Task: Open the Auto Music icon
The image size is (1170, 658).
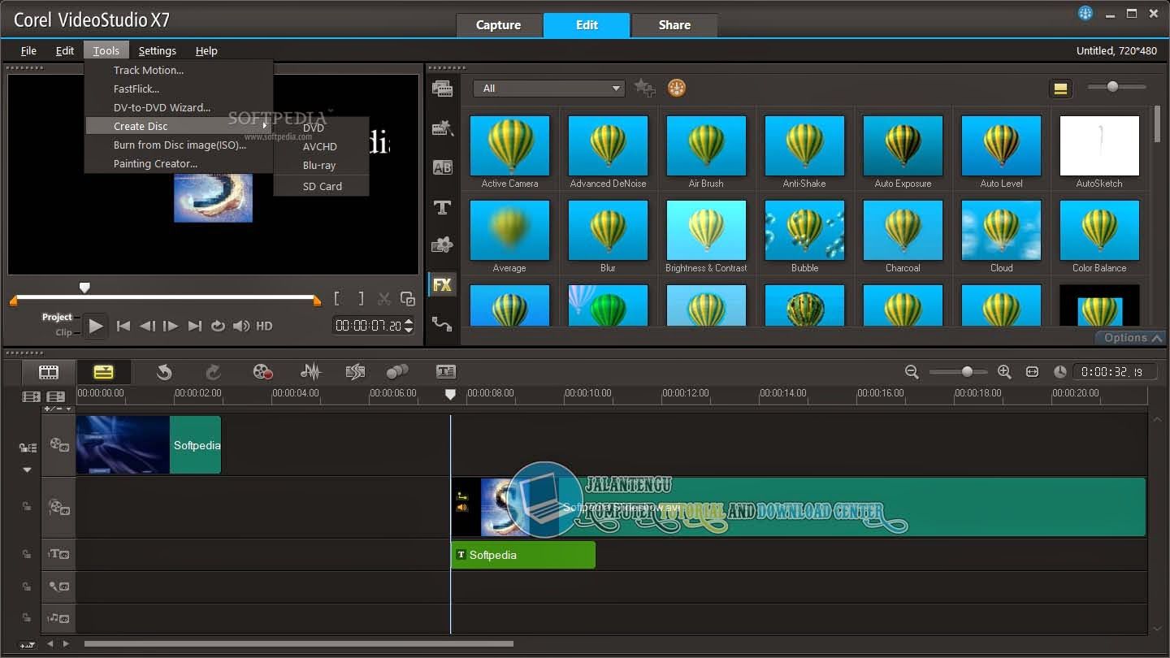Action: click(354, 372)
